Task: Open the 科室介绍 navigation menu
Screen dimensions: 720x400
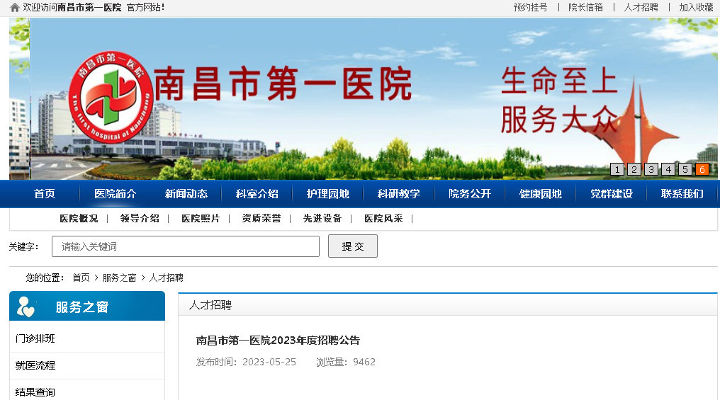Action: (x=257, y=193)
